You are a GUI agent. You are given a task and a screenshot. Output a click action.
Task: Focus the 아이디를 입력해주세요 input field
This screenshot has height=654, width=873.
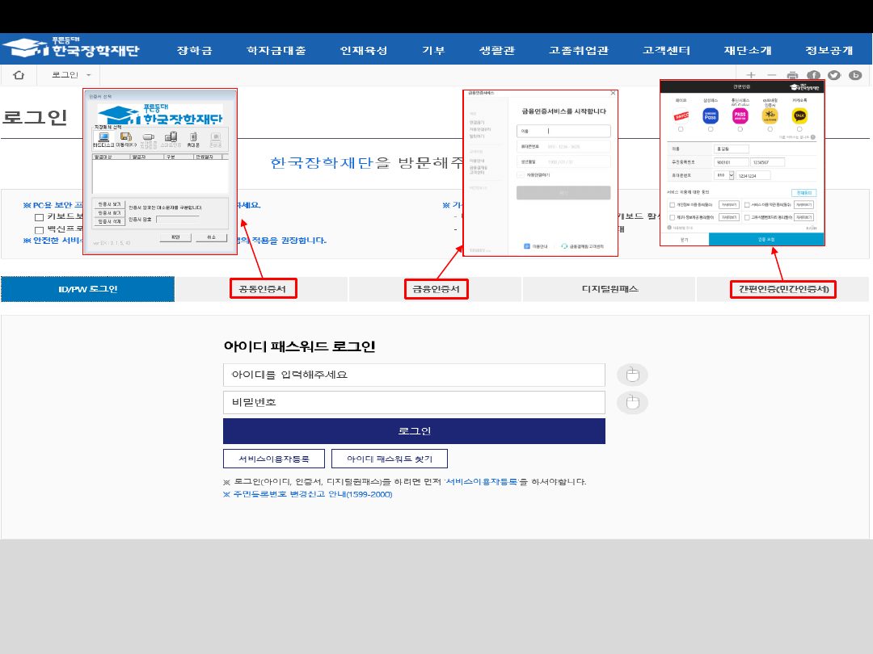click(414, 375)
